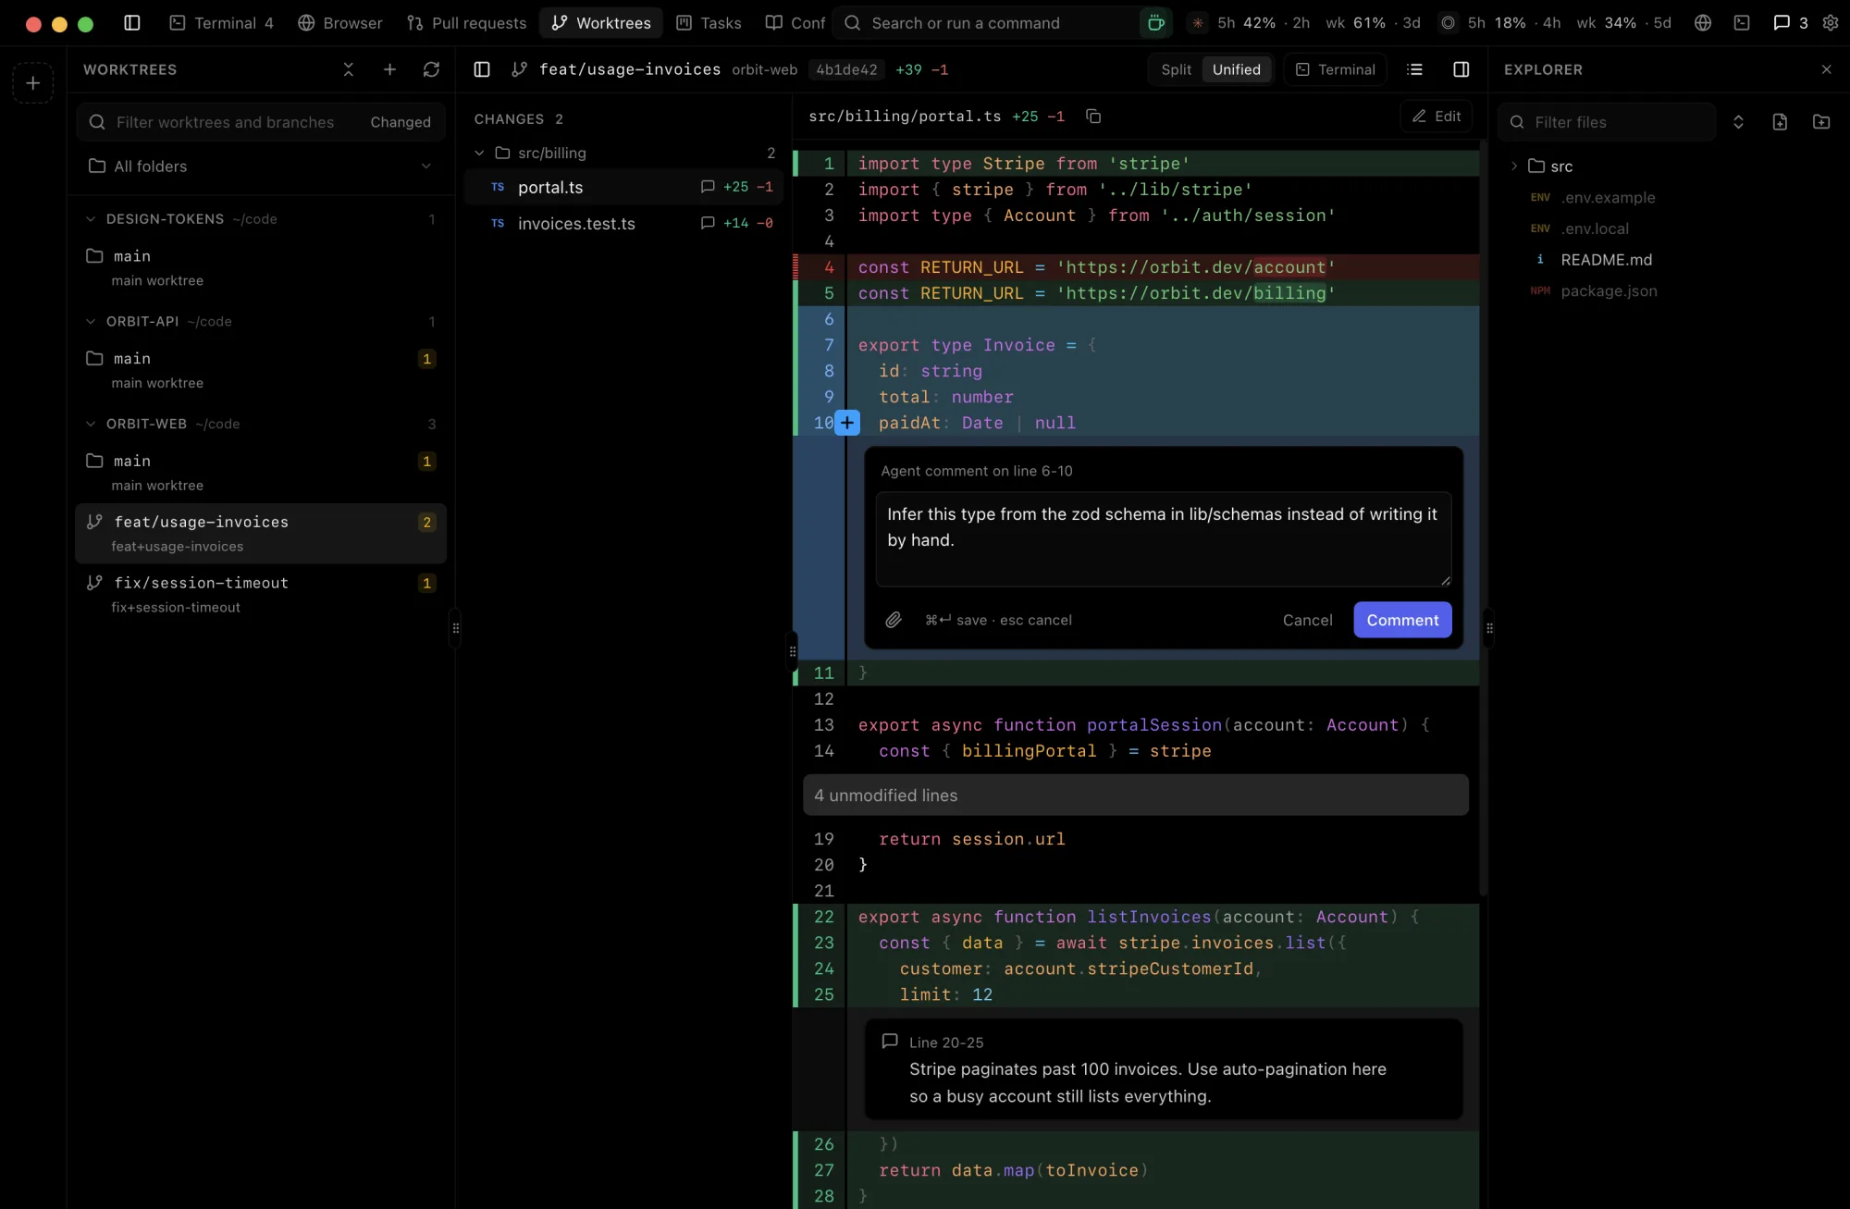Select the main worktree under ORBIT-API

260,370
